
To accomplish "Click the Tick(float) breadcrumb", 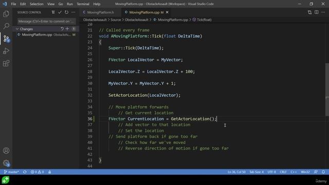I will click(202, 20).
